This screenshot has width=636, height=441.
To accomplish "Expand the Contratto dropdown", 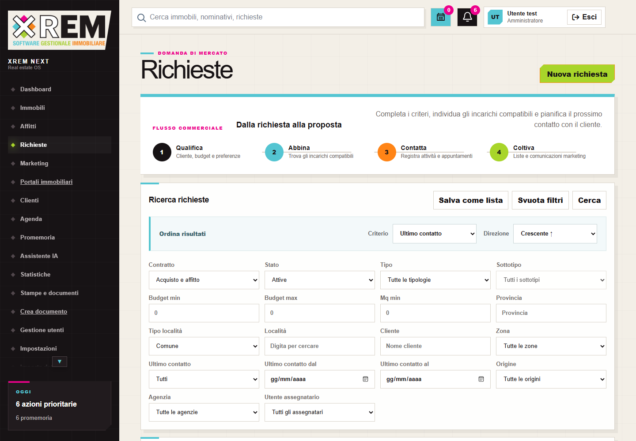I will 204,280.
